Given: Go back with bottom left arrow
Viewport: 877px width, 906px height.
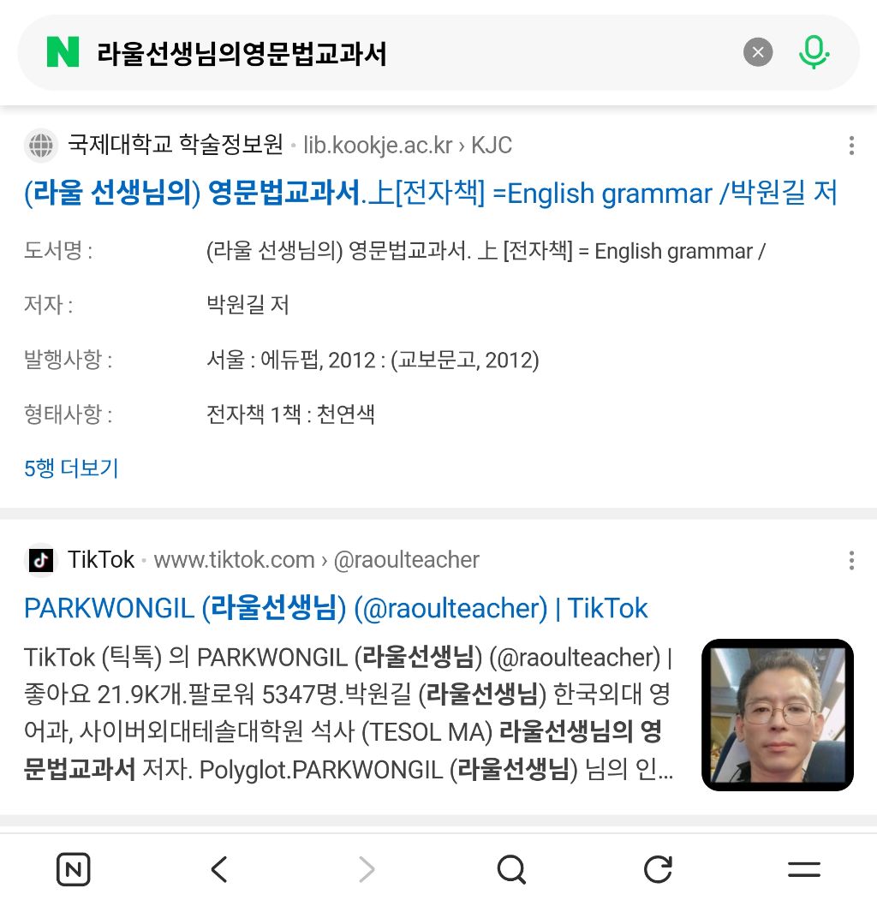Looking at the screenshot, I should tap(219, 869).
